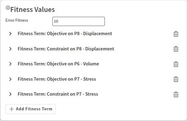187x121 pixels.
Task: Click the Fitness Values heading text
Action: pos(32,9)
